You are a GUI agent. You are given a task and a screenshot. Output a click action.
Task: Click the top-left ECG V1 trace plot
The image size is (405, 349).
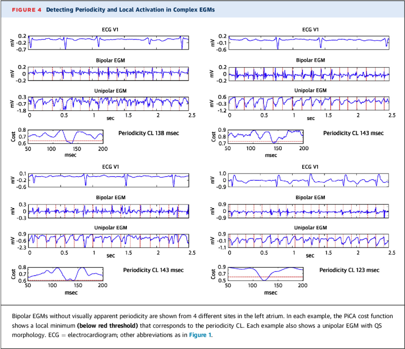[109, 42]
